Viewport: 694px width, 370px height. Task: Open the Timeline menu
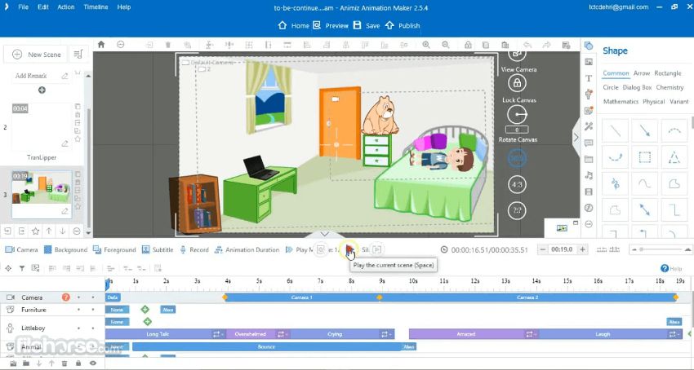96,7
